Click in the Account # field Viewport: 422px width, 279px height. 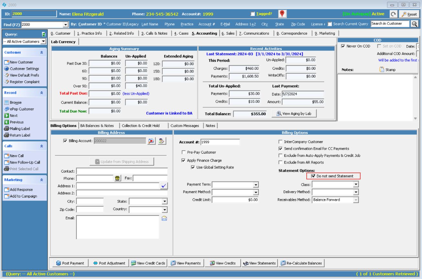pos(220,142)
